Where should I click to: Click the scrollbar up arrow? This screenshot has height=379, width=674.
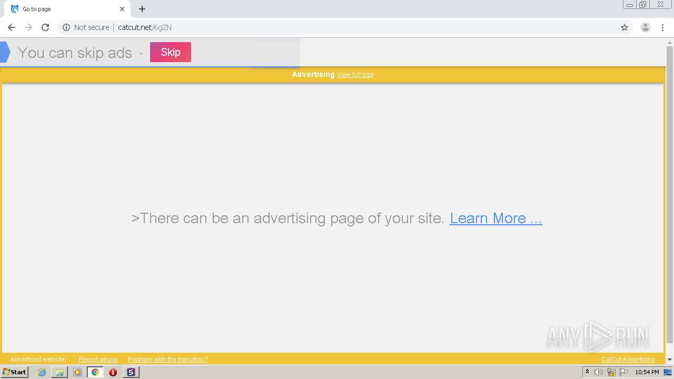point(670,42)
